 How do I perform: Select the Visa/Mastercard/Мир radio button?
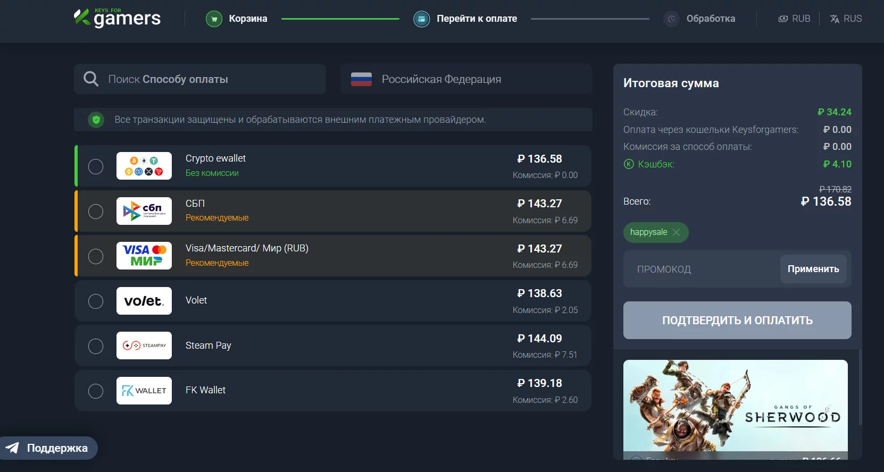(96, 256)
